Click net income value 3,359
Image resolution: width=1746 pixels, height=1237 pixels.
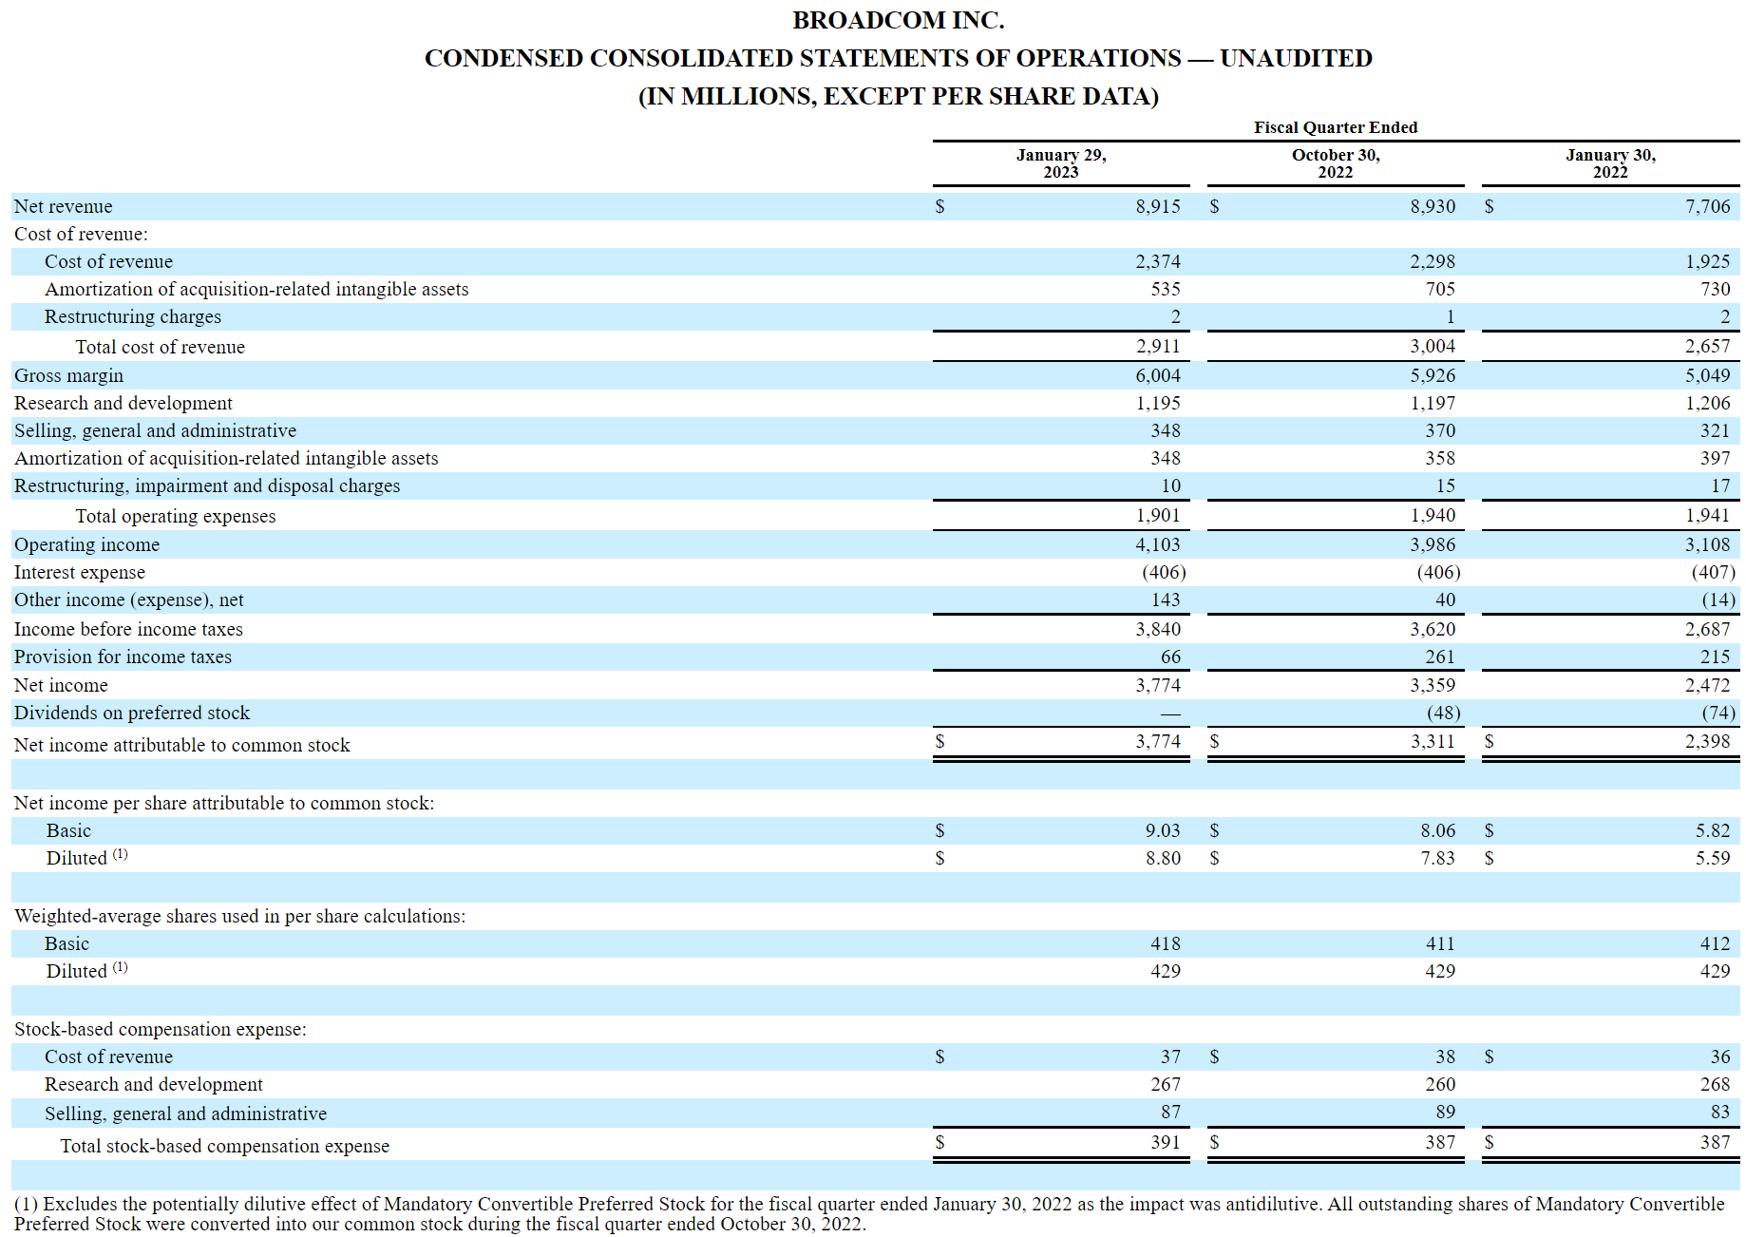coord(1432,685)
